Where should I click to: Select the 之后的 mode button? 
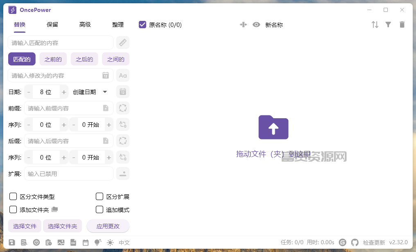pyautogui.click(x=84, y=59)
